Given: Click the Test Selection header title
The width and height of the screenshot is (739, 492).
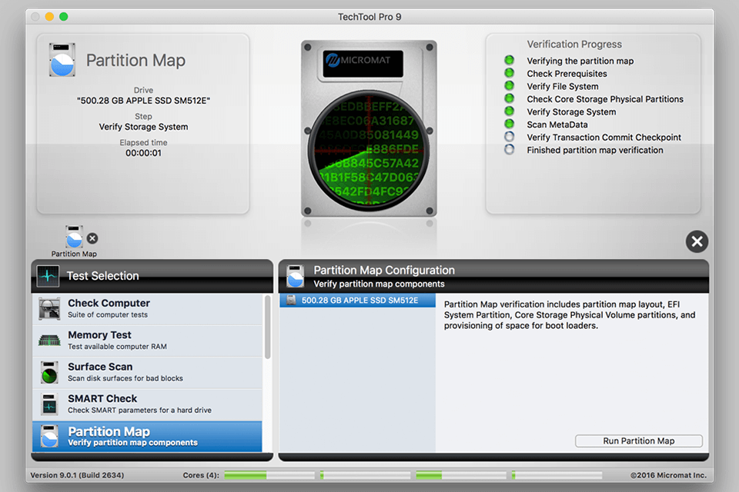Looking at the screenshot, I should (x=102, y=276).
